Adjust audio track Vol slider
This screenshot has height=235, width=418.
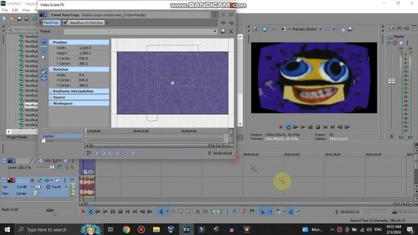click(37, 187)
